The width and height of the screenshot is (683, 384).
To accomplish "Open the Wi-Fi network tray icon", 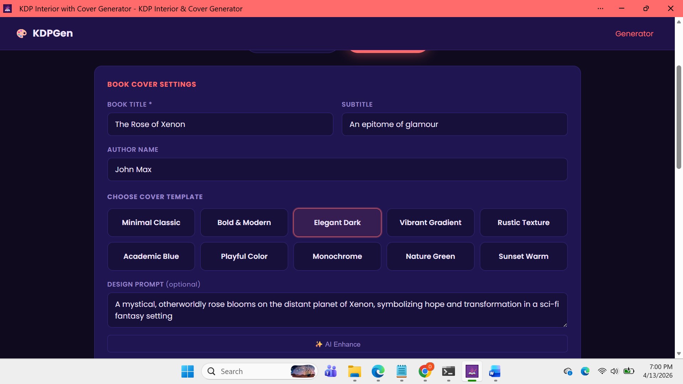I will (x=602, y=371).
